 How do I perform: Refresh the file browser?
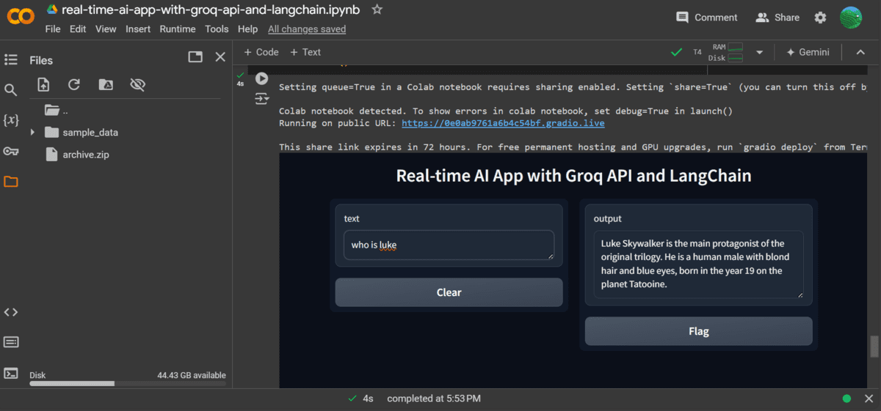coord(74,85)
